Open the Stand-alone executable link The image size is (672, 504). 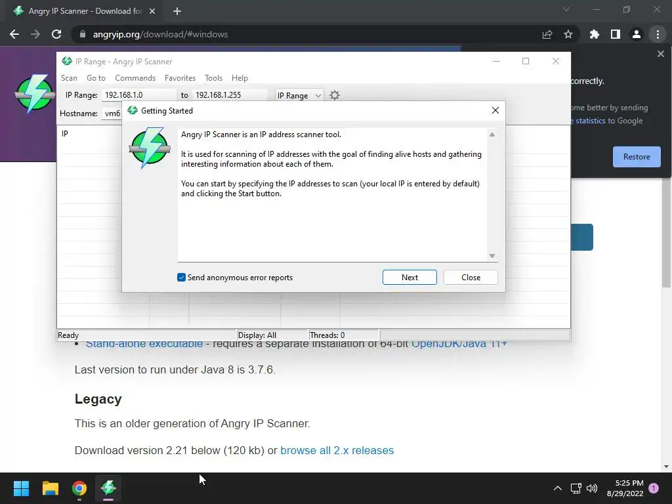click(144, 345)
